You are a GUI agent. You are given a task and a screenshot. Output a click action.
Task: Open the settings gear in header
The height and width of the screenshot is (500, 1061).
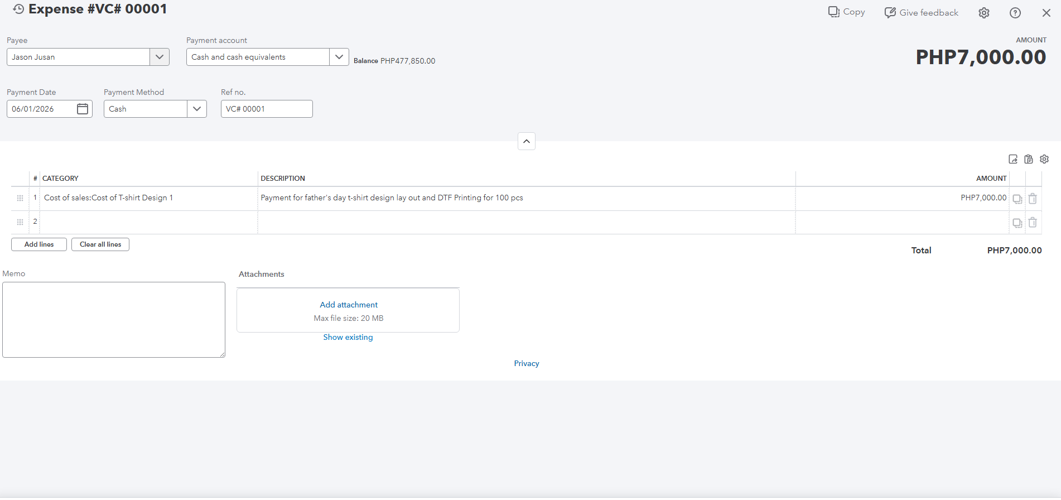click(984, 13)
